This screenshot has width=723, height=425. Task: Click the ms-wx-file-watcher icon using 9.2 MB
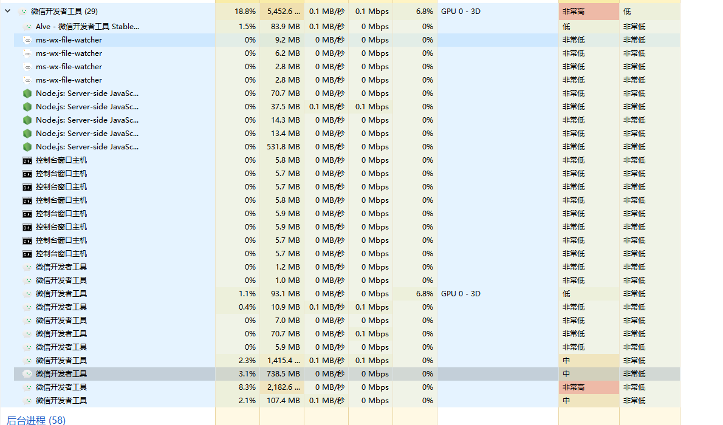click(28, 40)
